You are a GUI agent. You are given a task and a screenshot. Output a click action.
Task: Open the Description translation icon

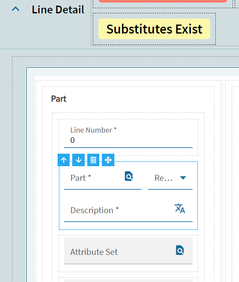[x=180, y=208]
